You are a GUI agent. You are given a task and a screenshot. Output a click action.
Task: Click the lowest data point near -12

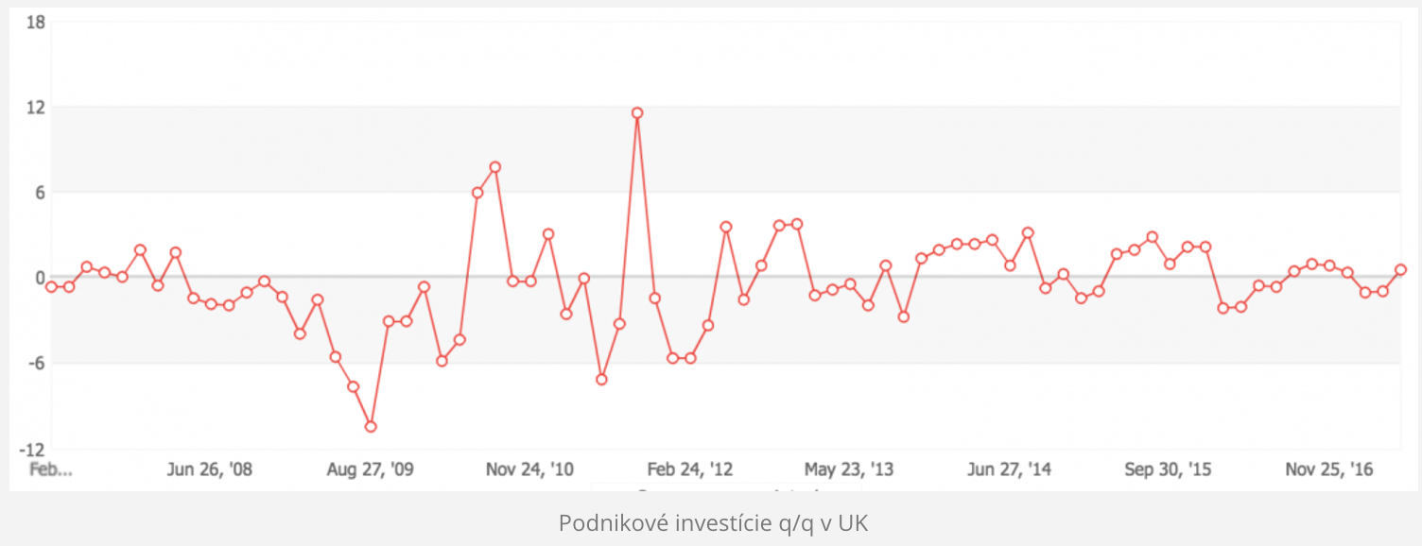(x=371, y=427)
